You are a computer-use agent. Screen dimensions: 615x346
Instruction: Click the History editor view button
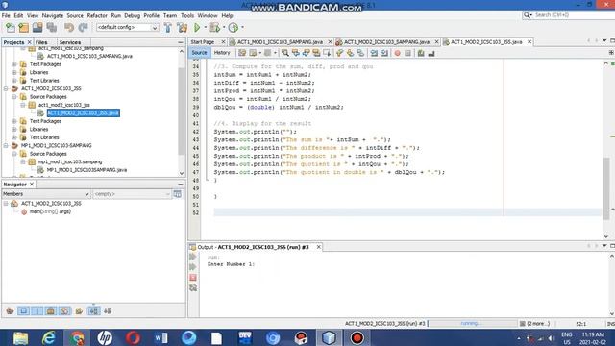(x=222, y=53)
